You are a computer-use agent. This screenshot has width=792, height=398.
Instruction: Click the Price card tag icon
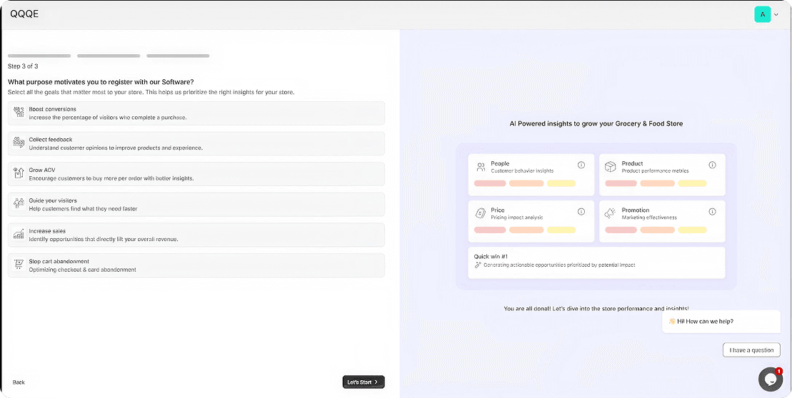[x=481, y=213]
